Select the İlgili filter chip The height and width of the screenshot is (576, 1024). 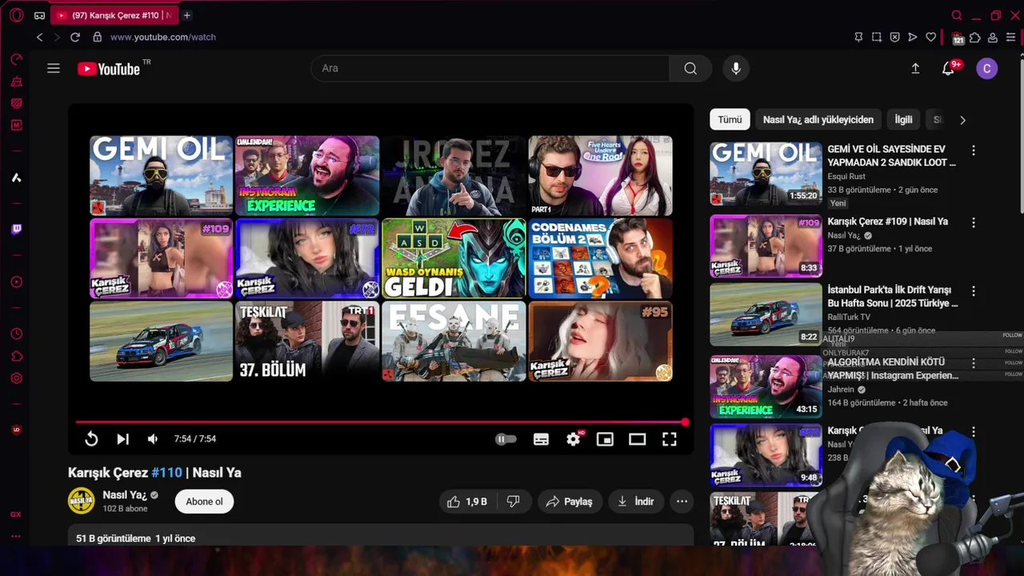[903, 119]
